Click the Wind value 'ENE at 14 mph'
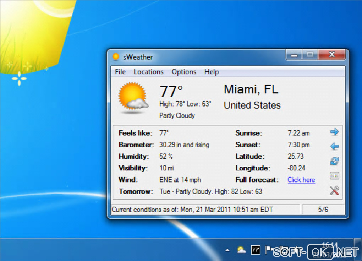The width and height of the screenshot is (362, 261). 180,180
